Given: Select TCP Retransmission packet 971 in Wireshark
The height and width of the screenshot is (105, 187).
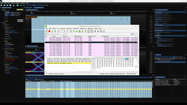Looking at the screenshot, I should pyautogui.click(x=91, y=42).
